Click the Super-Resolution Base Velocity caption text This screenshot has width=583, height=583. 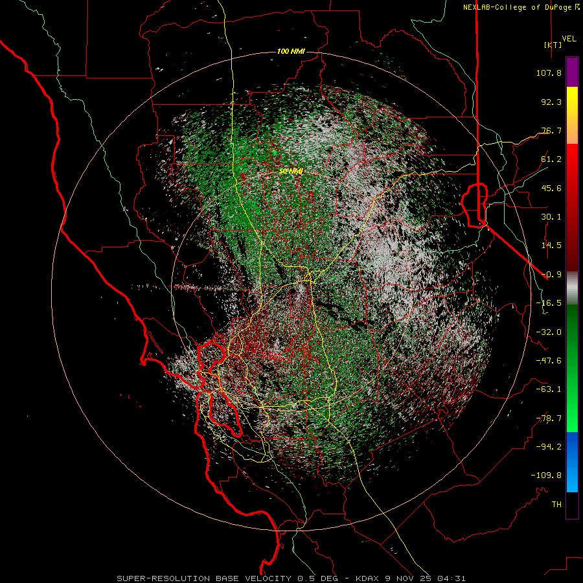pos(291,578)
